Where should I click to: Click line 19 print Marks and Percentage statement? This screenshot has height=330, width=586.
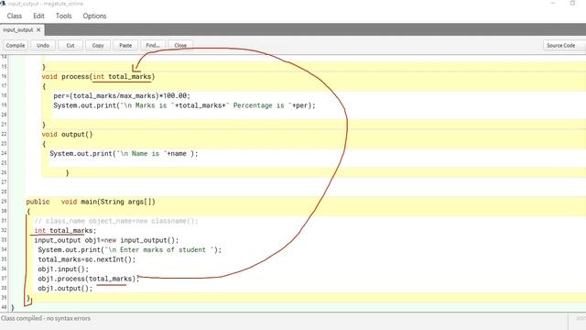pyautogui.click(x=184, y=105)
